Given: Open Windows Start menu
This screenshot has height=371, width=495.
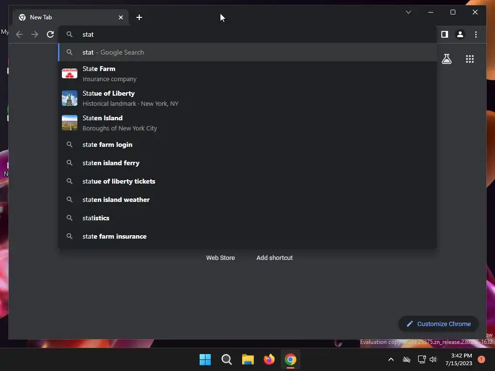Looking at the screenshot, I should pos(205,359).
